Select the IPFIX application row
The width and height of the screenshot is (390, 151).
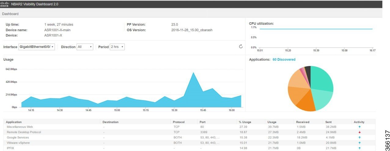189,148
